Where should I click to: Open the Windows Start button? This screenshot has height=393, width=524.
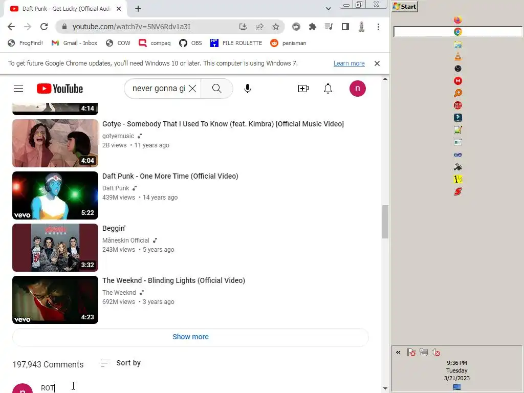click(405, 6)
